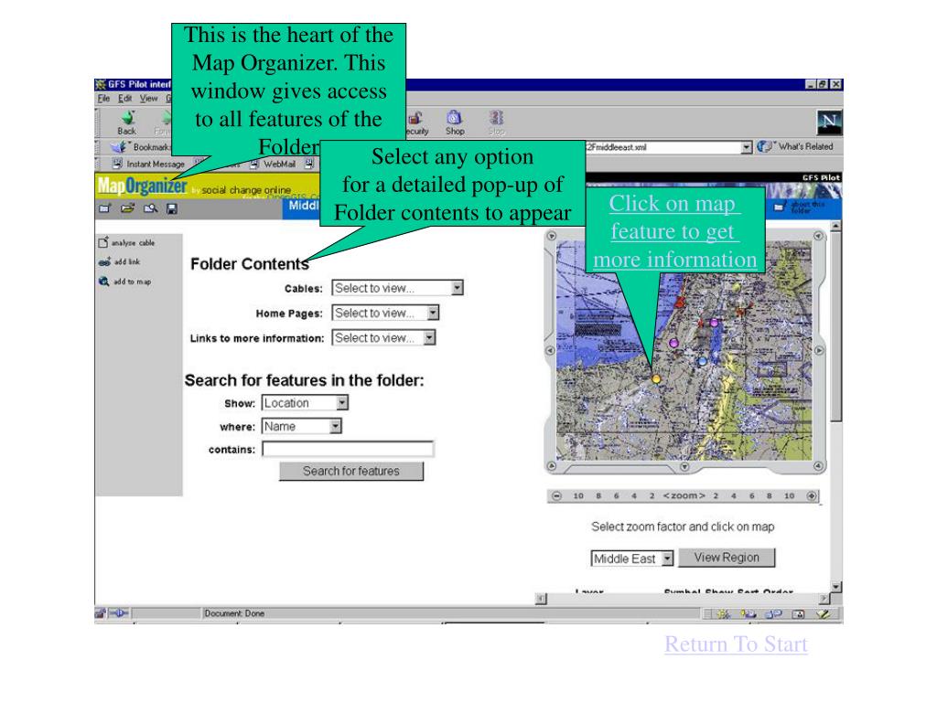Click zoom-in factor 10 on zoom bar
937x702 pixels.
[790, 496]
